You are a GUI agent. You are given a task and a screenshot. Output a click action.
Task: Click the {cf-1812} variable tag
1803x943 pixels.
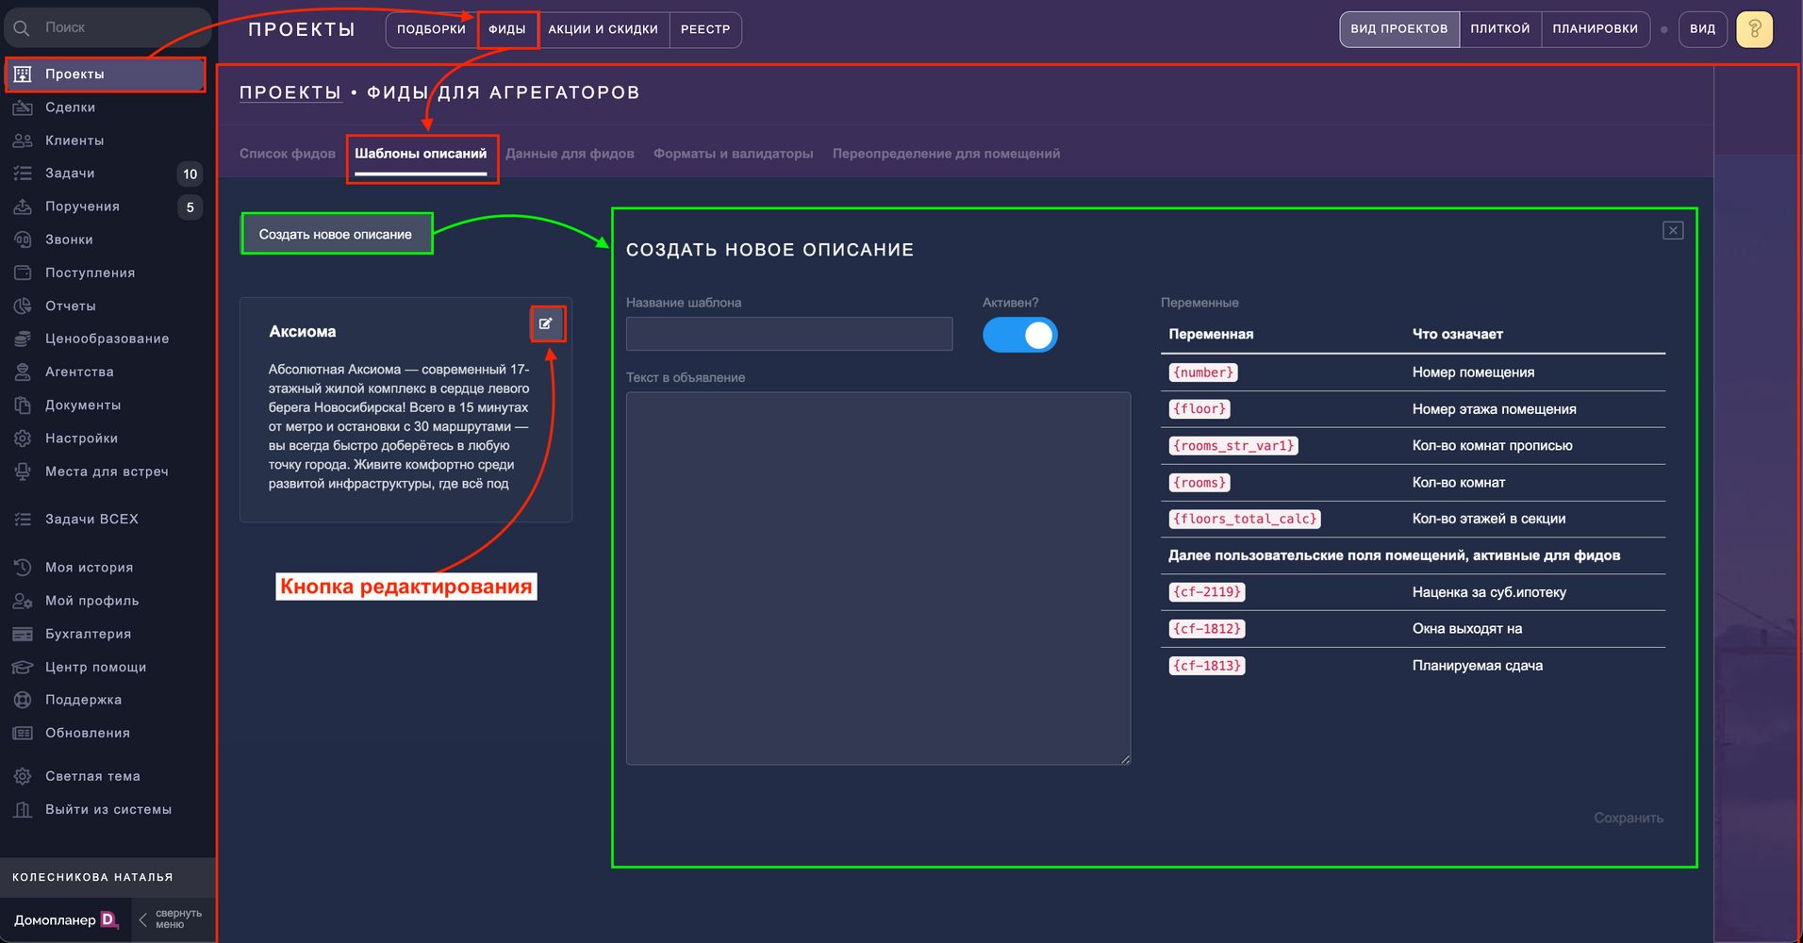click(1207, 629)
